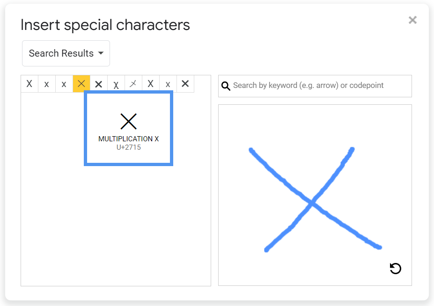Click the MULTIPLICATION X name label

click(129, 139)
